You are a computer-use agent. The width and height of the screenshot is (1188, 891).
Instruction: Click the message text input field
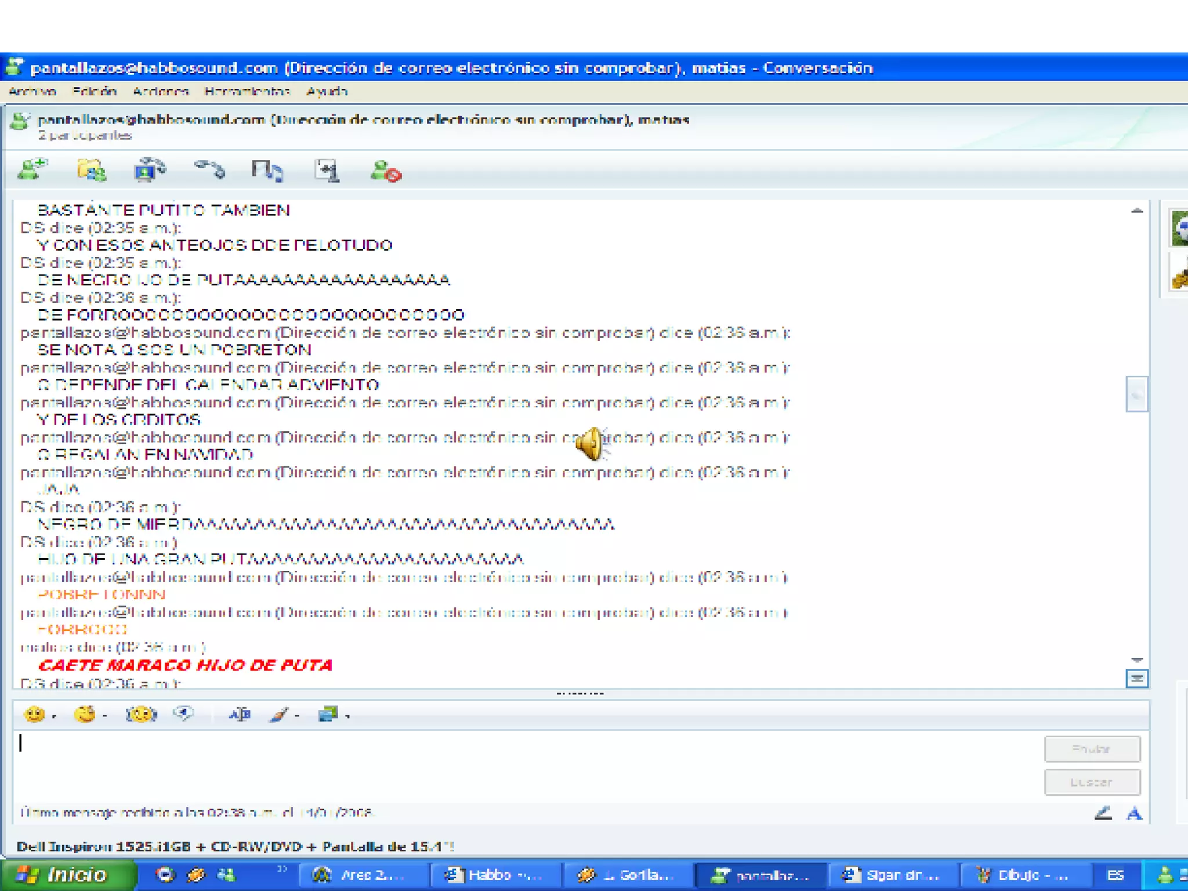pos(522,766)
